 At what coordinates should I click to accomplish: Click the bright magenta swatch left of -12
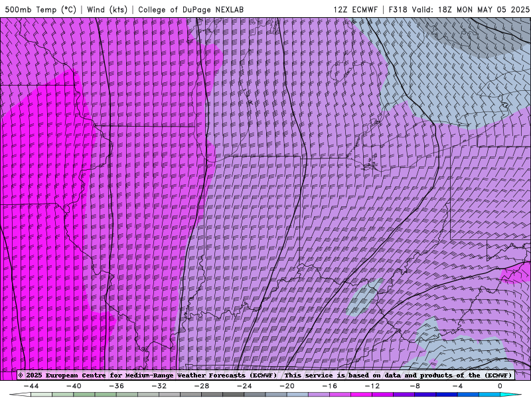(361, 395)
